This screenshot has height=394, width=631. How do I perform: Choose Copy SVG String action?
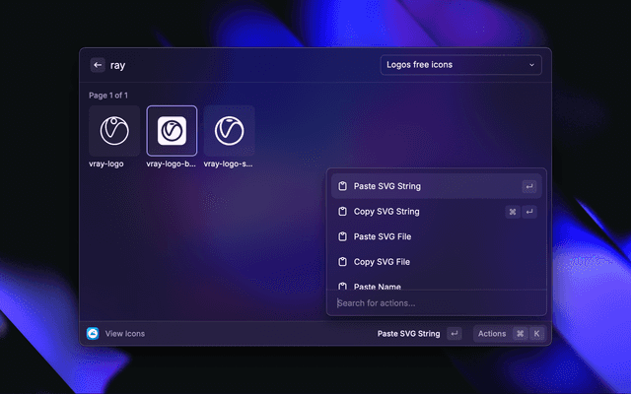(x=386, y=212)
